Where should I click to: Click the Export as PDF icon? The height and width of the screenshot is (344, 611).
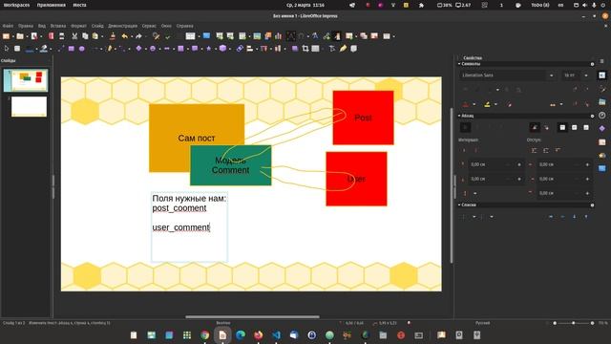click(x=51, y=36)
